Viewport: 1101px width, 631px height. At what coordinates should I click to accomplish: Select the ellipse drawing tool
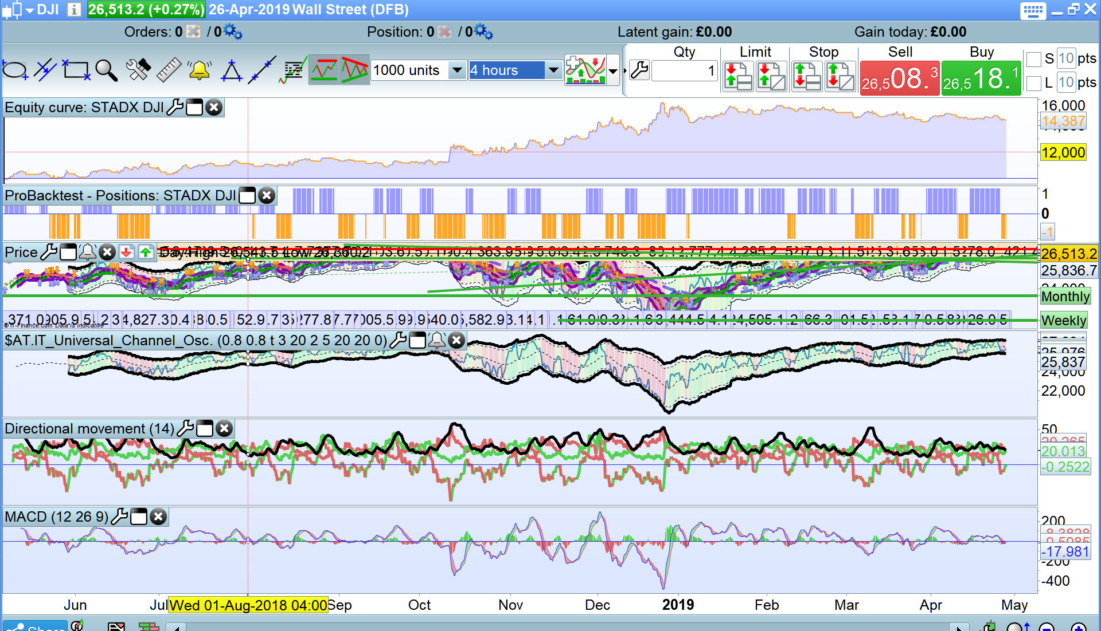click(15, 71)
